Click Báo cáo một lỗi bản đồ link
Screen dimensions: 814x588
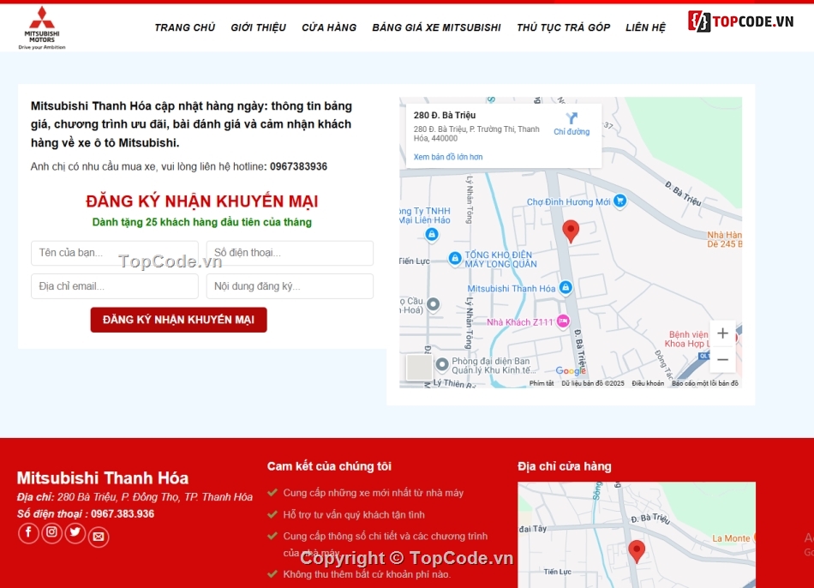(x=705, y=383)
